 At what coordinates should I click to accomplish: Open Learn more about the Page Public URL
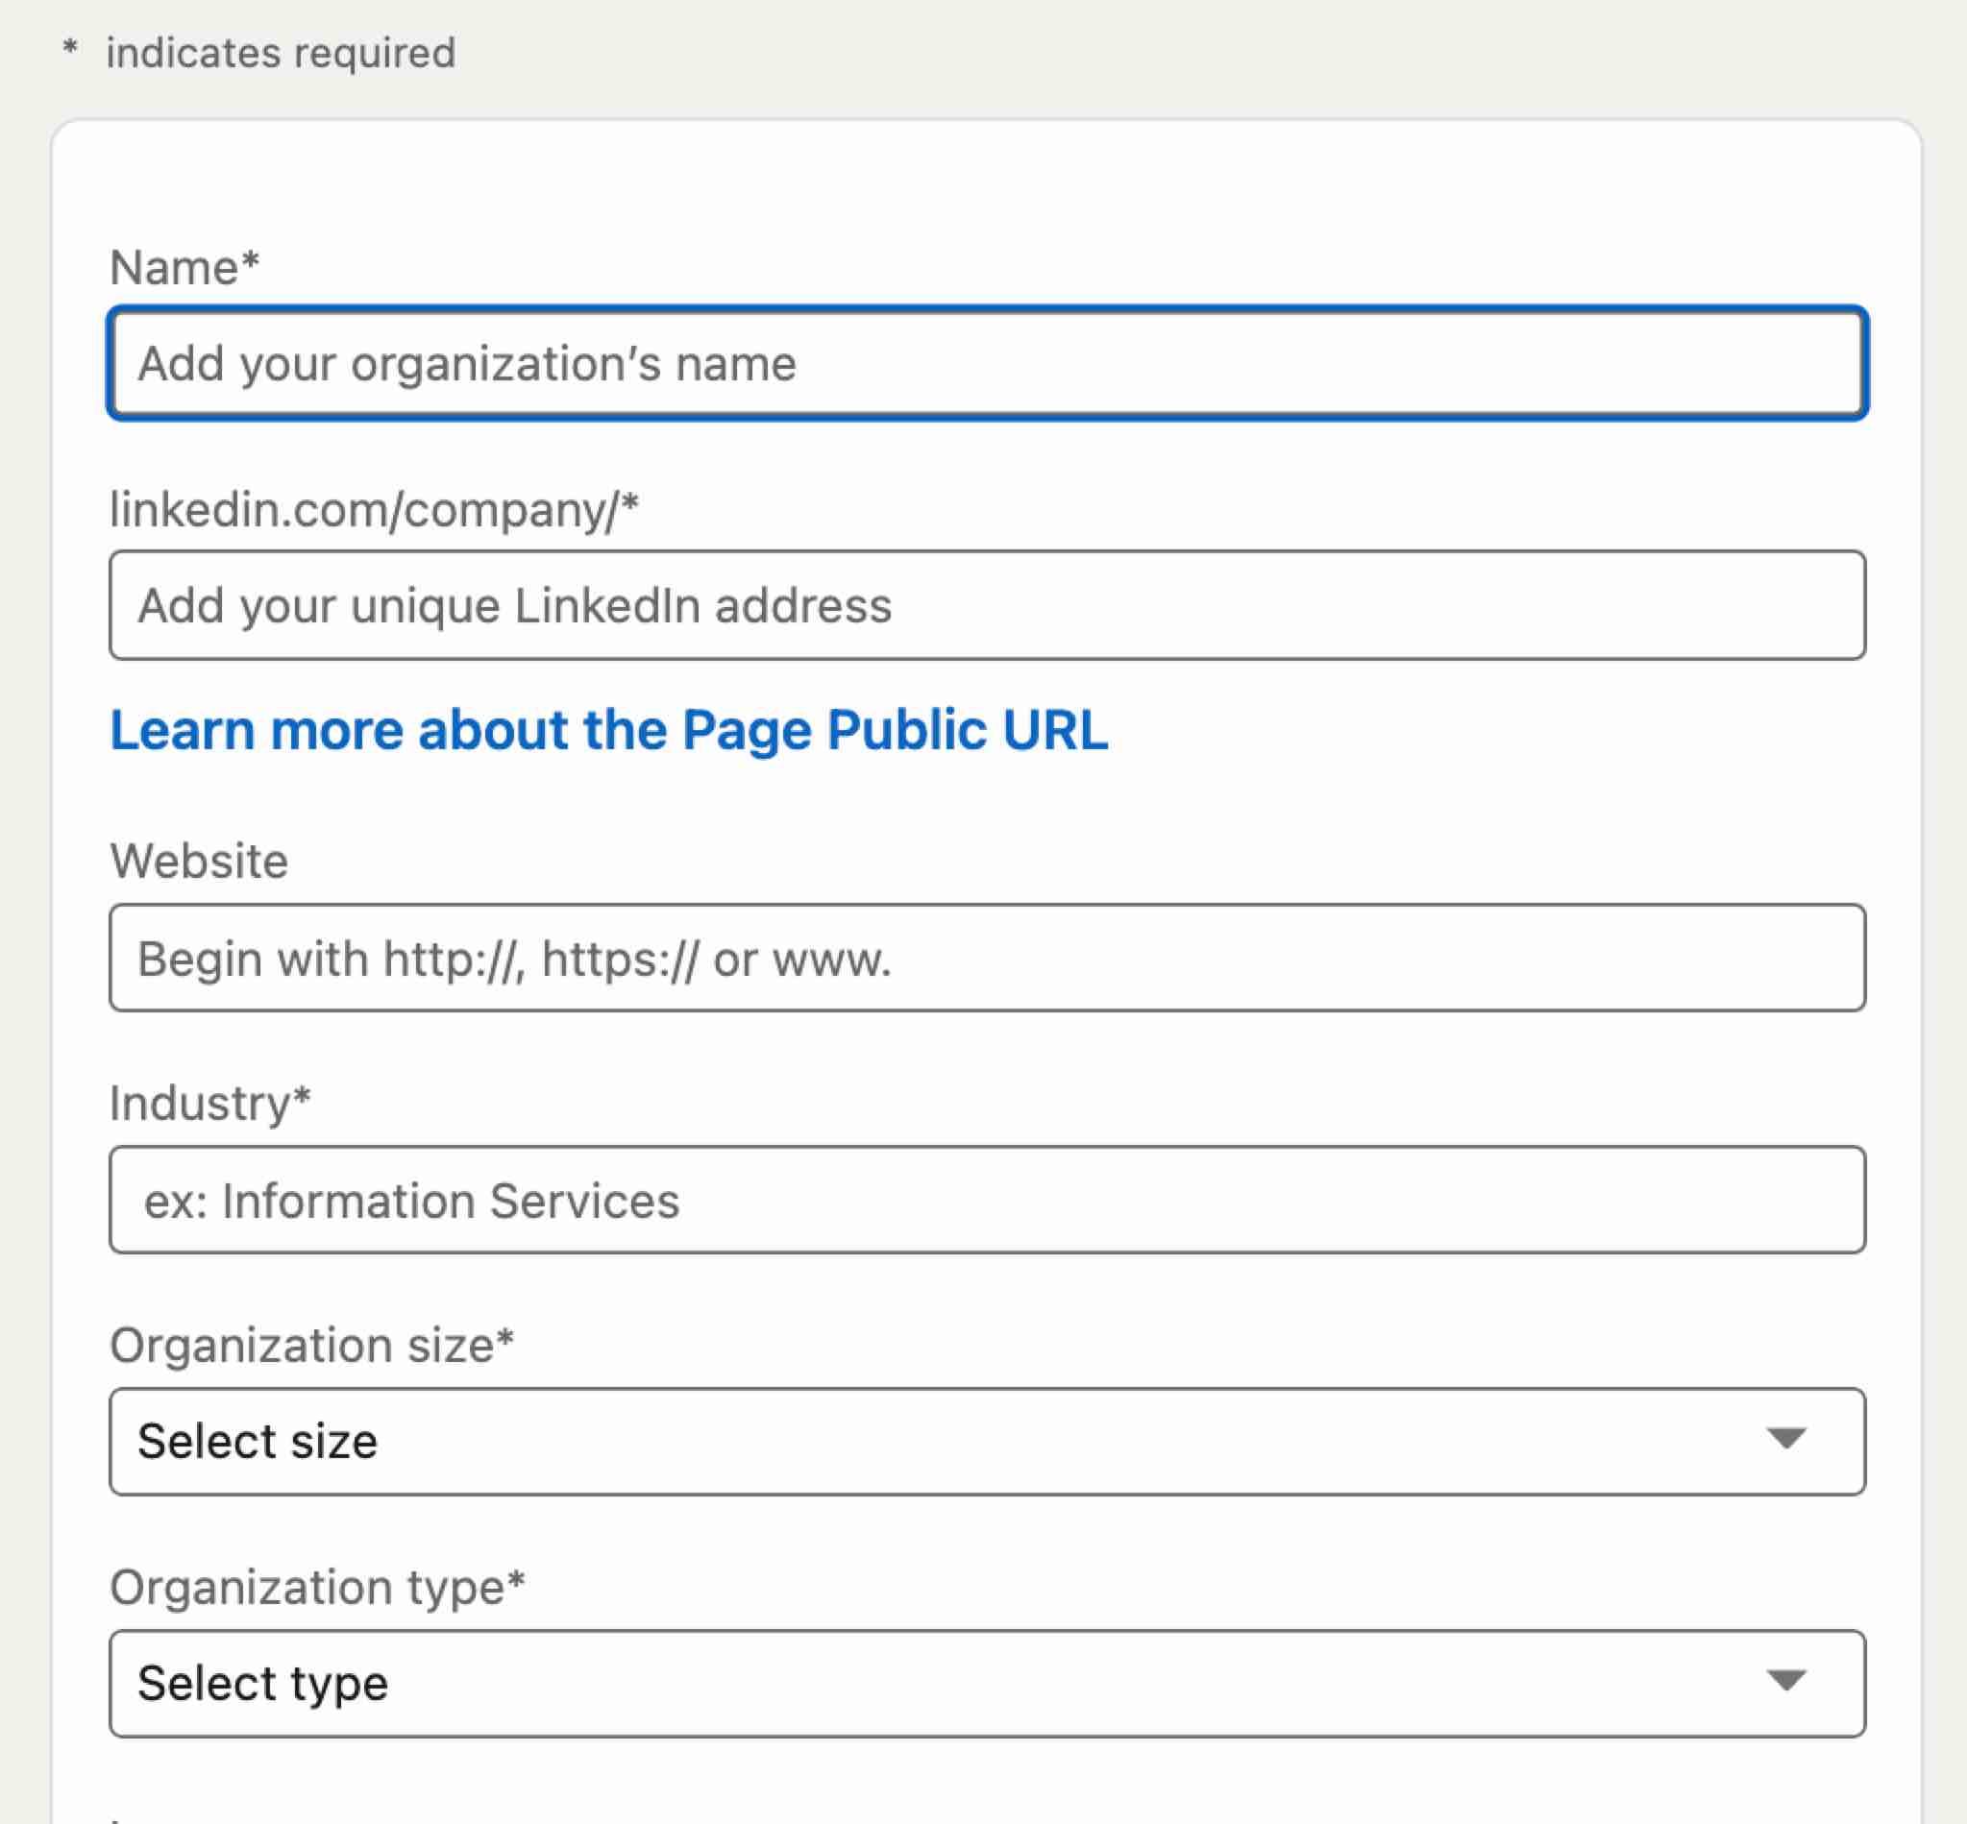coord(608,730)
